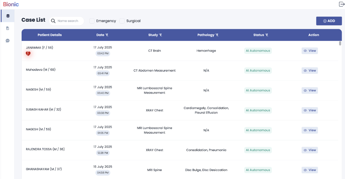The height and width of the screenshot is (179, 345).
Task: Click AI Autonomous status in GHANASHAYAM row
Action: [258, 170]
